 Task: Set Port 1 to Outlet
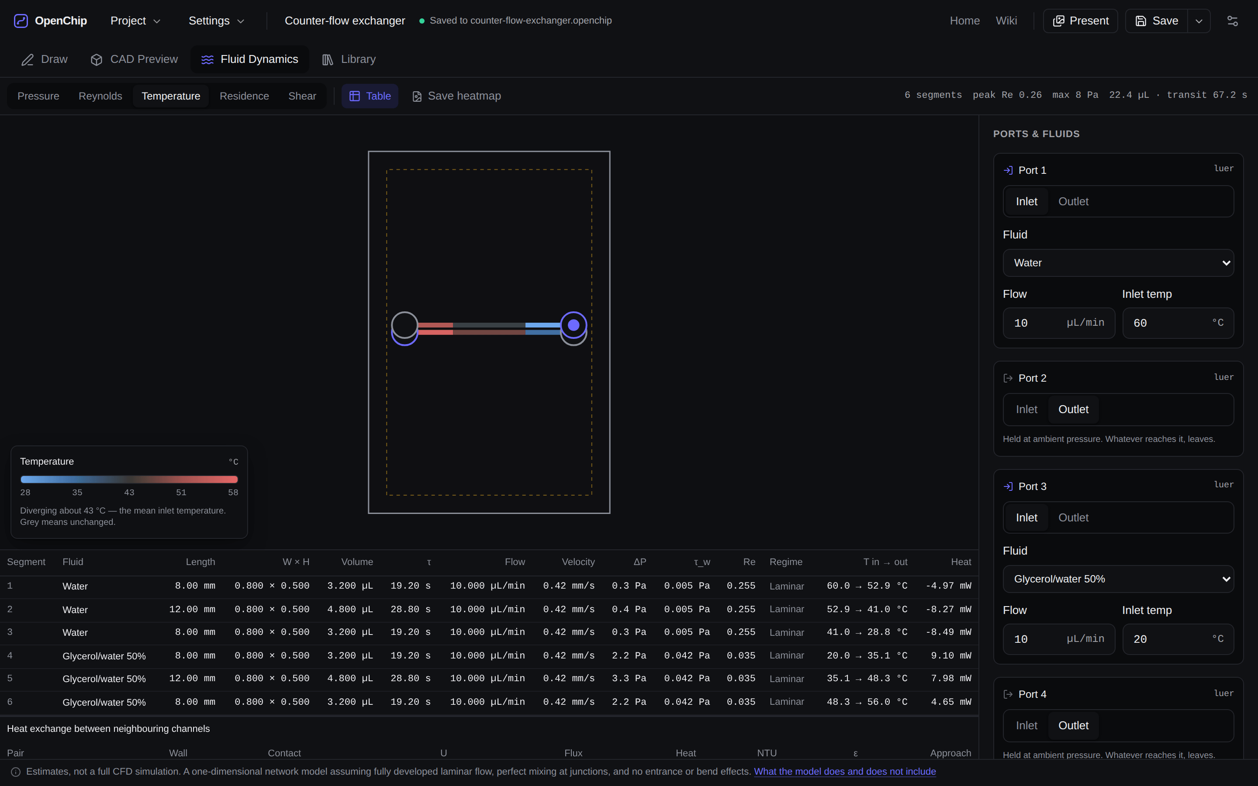click(x=1073, y=202)
